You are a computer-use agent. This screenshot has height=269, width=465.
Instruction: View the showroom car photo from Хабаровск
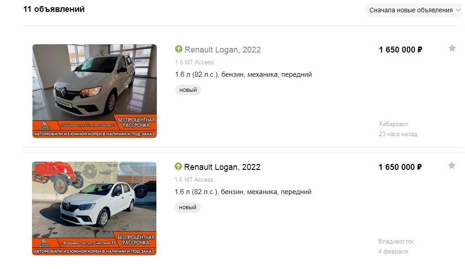pos(95,91)
